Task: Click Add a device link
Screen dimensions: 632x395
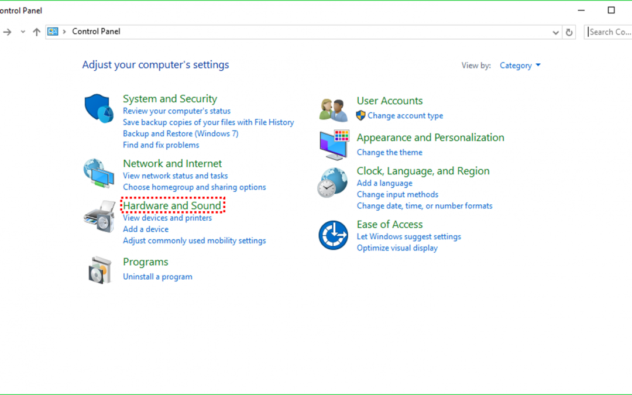Action: pyautogui.click(x=146, y=229)
